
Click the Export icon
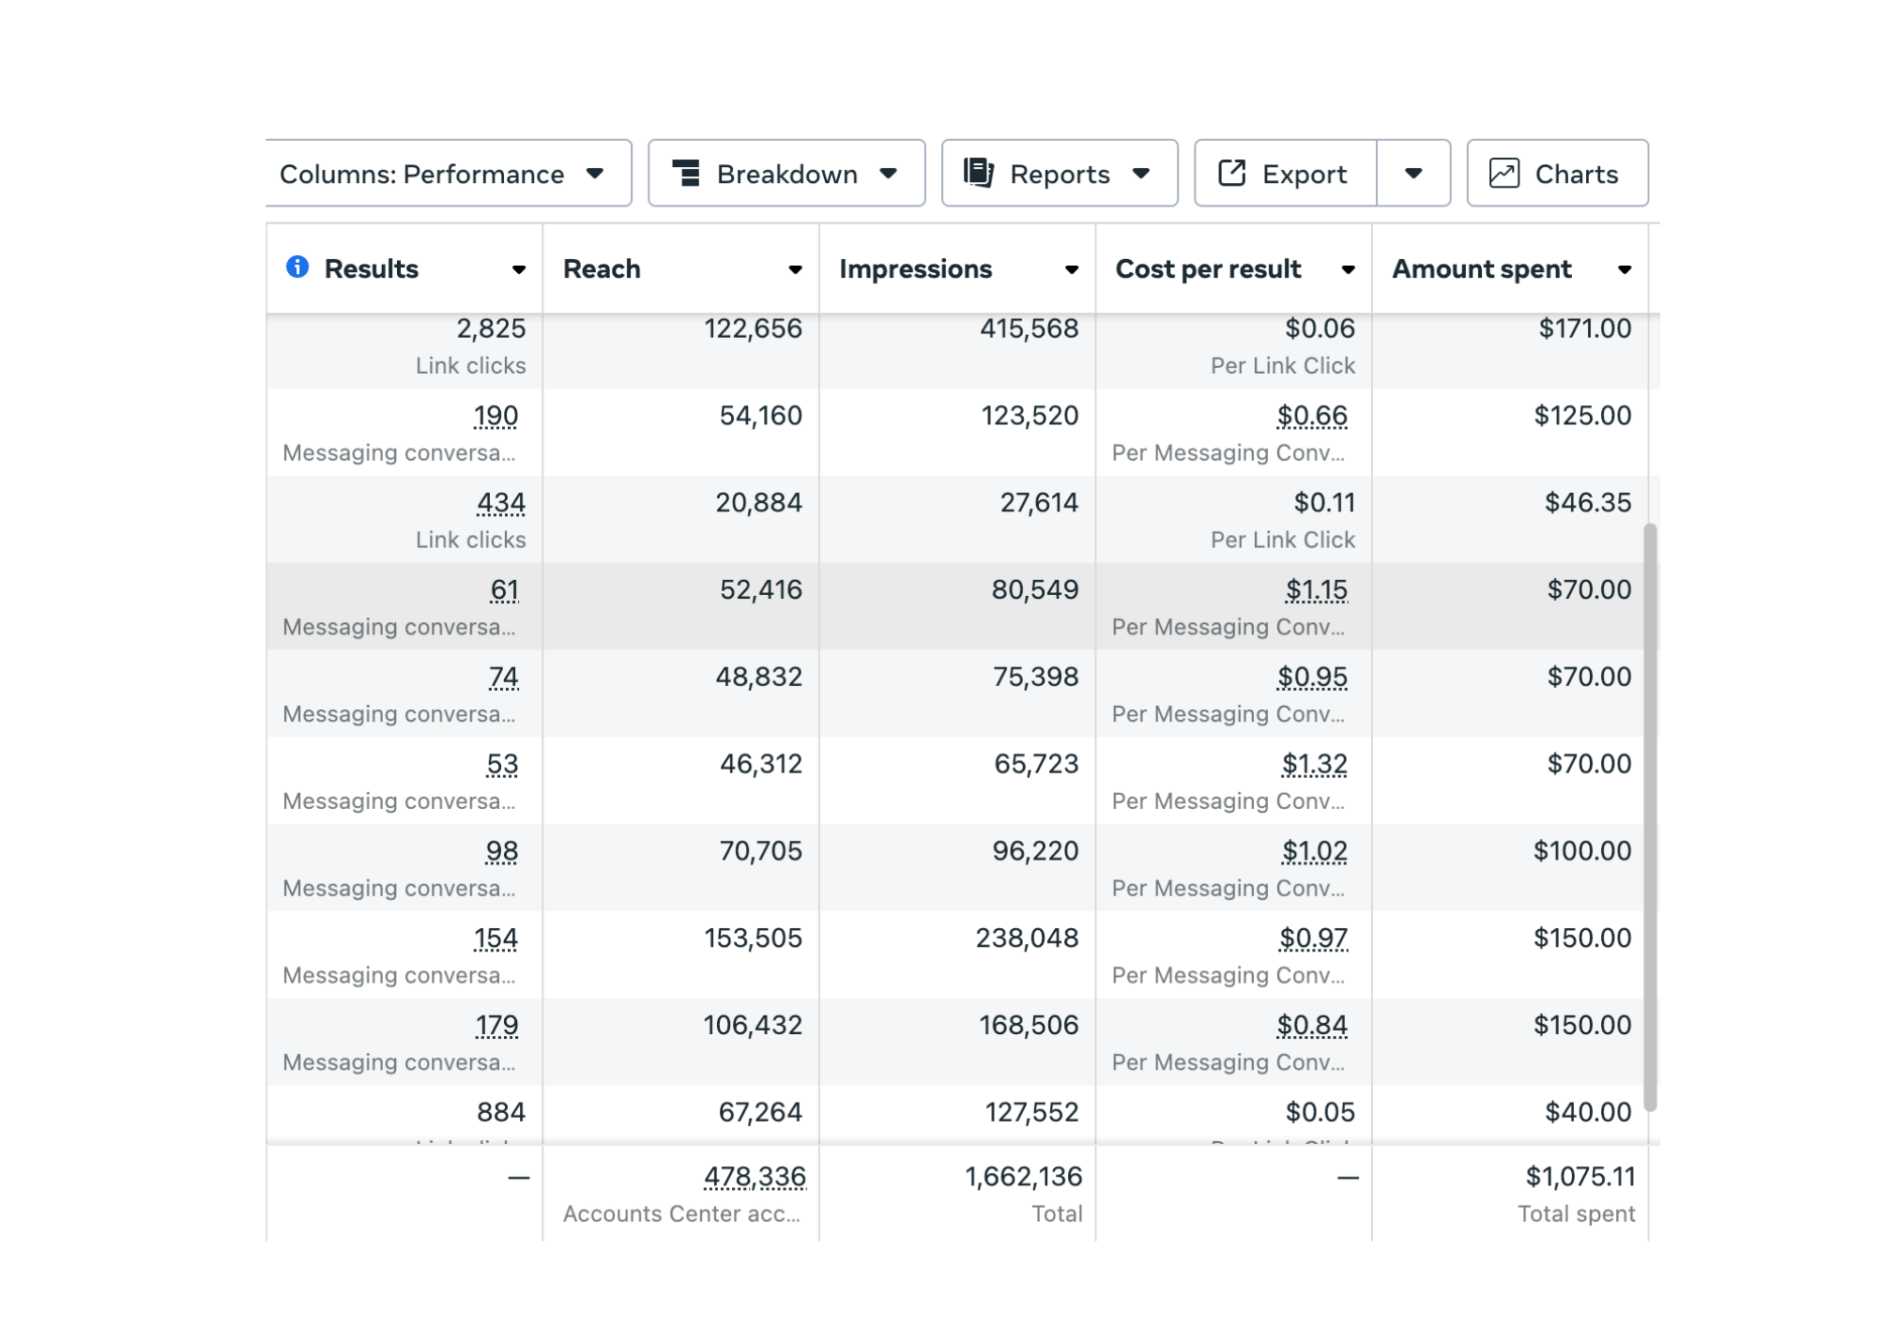[x=1231, y=174]
